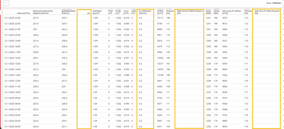Select the 12-1-2025 05:00 date cell
The height and width of the screenshot is (129, 284).
tap(12, 121)
